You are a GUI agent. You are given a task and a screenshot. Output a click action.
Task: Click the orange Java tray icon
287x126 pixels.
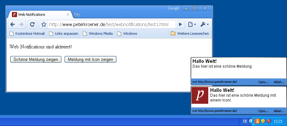pos(257,121)
